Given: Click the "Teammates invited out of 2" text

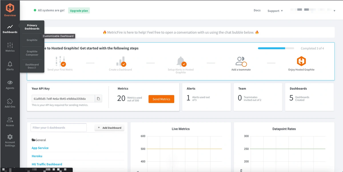Looking at the screenshot, I should tap(252, 99).
